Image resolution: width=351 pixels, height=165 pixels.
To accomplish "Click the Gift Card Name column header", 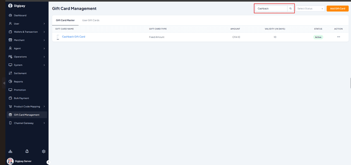I will click(65, 29).
